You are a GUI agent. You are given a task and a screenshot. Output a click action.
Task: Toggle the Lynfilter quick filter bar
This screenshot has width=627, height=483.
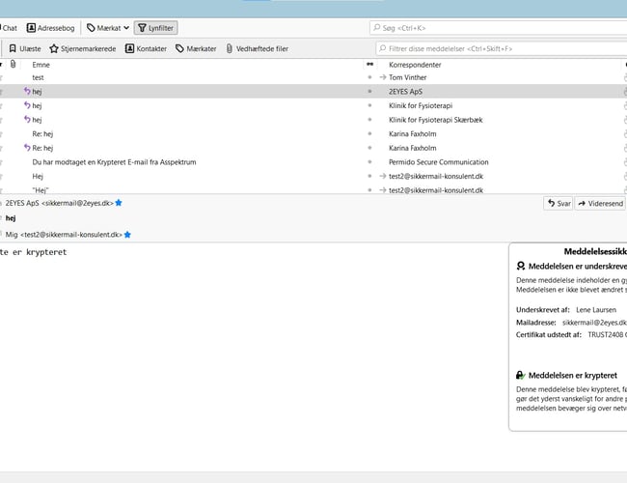155,28
